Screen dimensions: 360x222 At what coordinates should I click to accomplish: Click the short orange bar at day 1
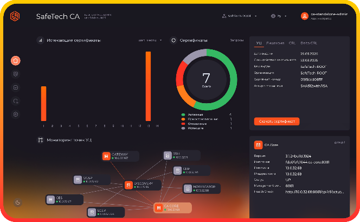tap(43, 104)
